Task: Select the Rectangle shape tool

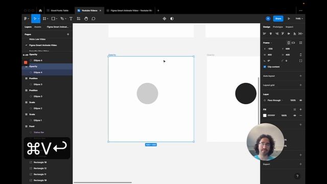Action: (53, 19)
